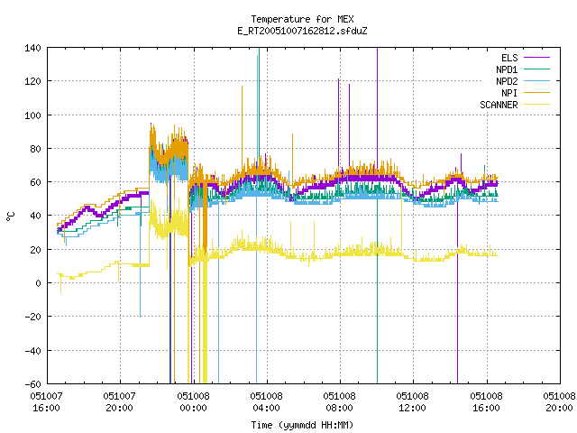Click the x-axis tick 051008 08:00
The height and width of the screenshot is (433, 577).
(339, 402)
